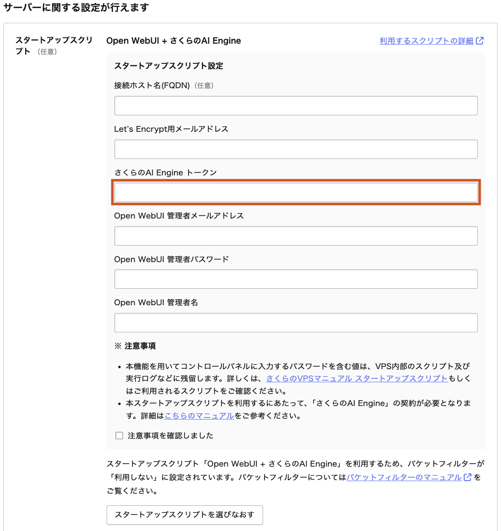This screenshot has width=501, height=531.
Task: Open the 利用するスクリプトの詳細 link
Action: coord(426,41)
